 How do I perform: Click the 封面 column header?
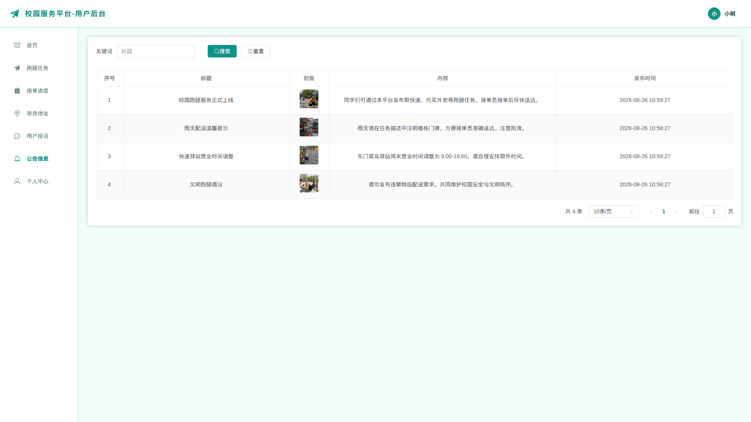(309, 78)
